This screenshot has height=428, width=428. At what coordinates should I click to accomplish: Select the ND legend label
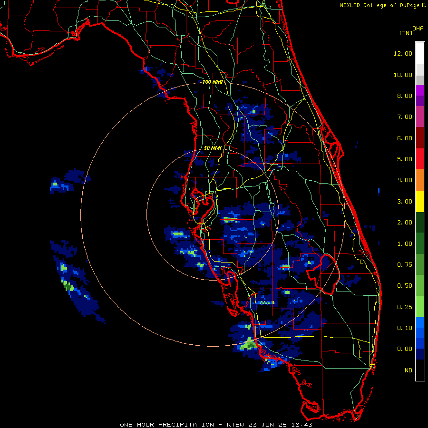click(x=409, y=370)
